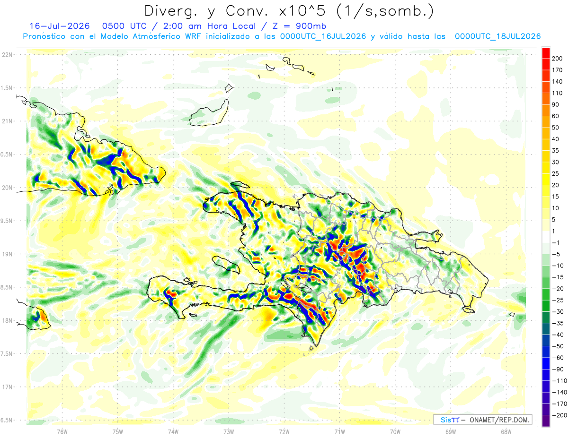Click the topmost red colorbar band above 200
568x438 pixels.
click(546, 53)
